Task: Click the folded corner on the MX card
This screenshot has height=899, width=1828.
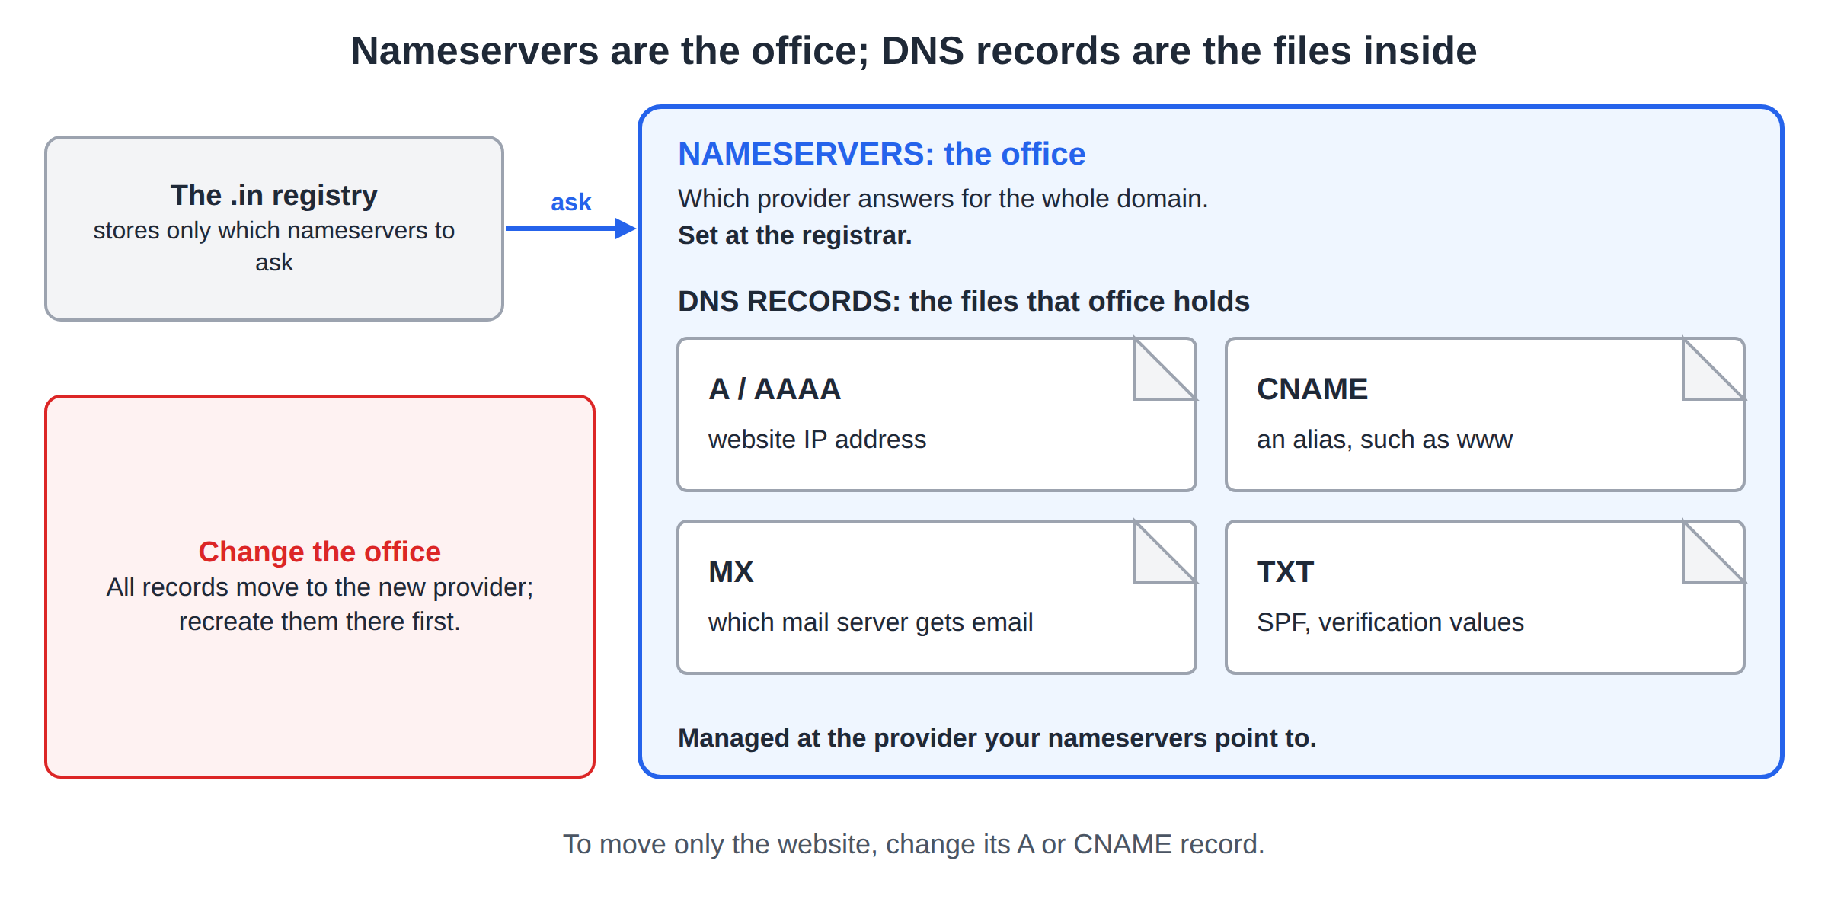Action: [x=1165, y=552]
